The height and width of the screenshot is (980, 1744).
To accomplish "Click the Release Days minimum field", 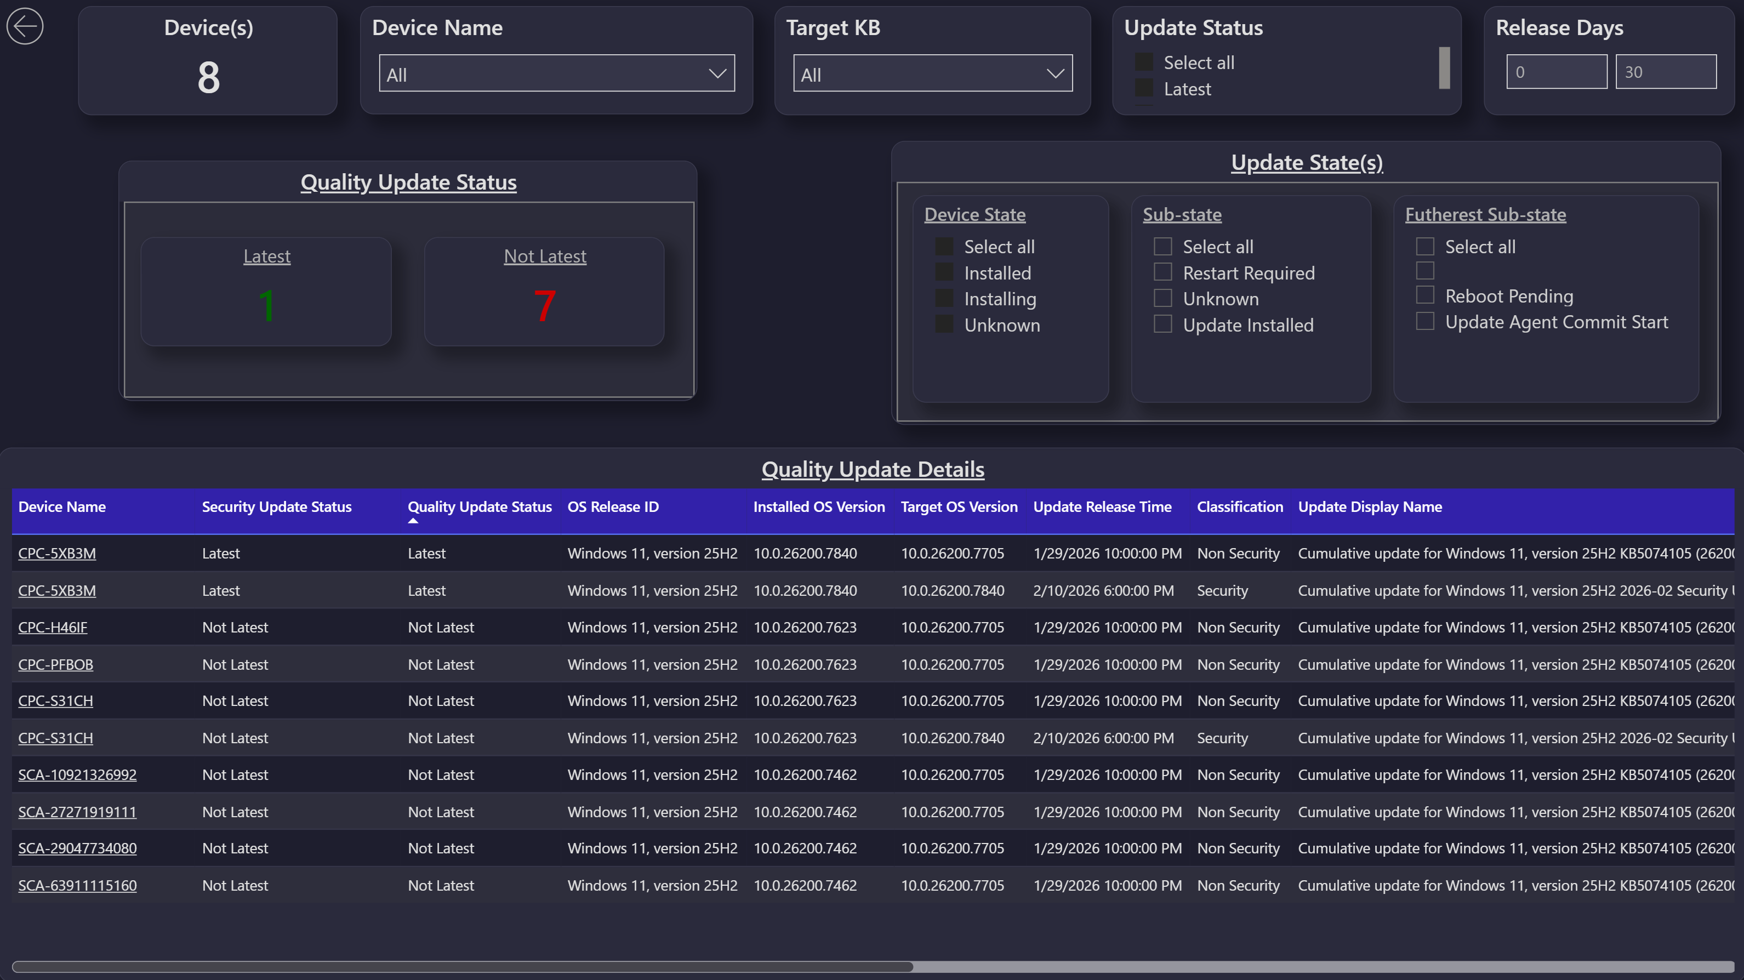I will (x=1557, y=72).
